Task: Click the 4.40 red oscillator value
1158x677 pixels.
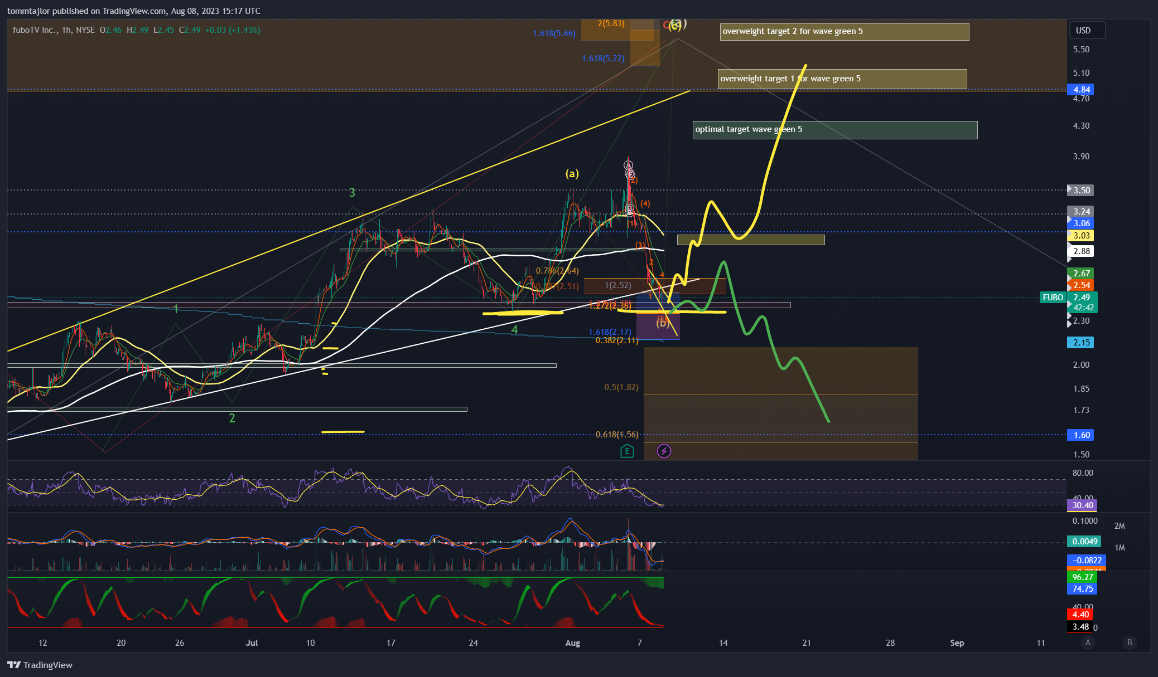Action: click(1080, 615)
